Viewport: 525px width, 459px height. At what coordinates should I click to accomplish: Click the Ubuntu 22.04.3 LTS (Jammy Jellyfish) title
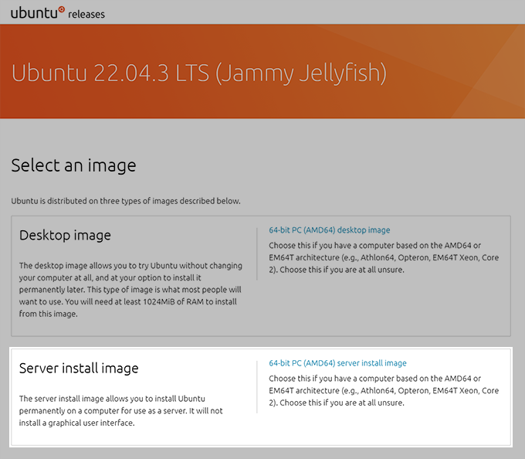pyautogui.click(x=198, y=73)
